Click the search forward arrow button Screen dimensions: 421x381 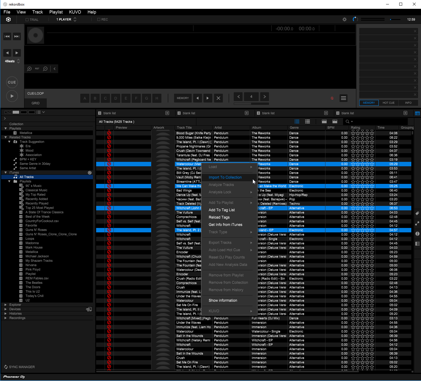click(x=17, y=53)
